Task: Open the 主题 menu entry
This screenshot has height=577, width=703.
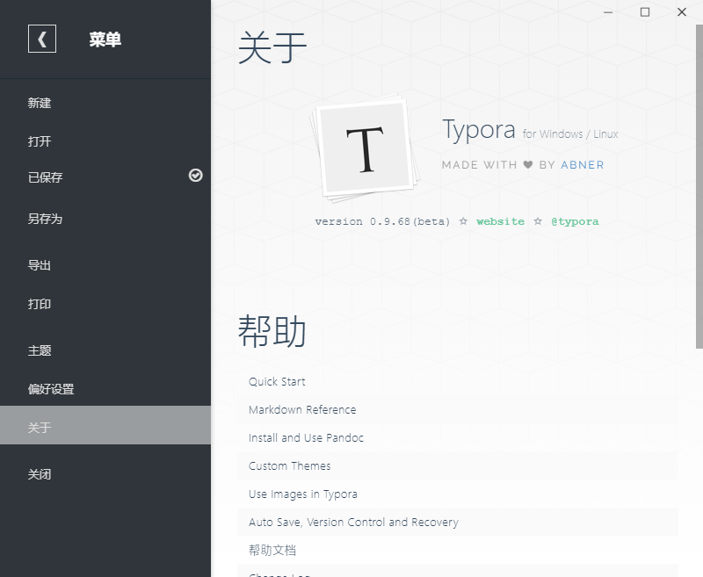Action: tap(105, 350)
